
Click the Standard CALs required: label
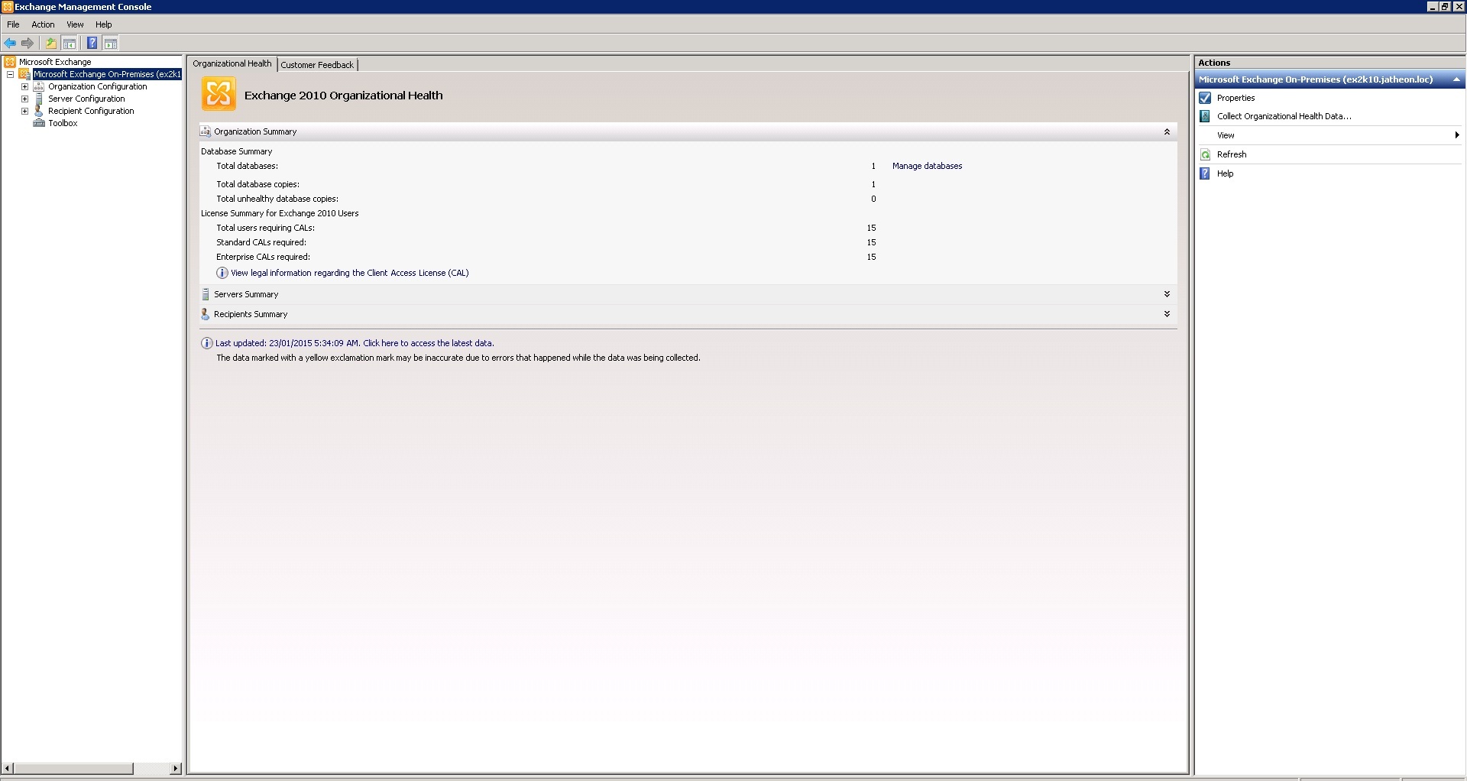click(x=261, y=242)
